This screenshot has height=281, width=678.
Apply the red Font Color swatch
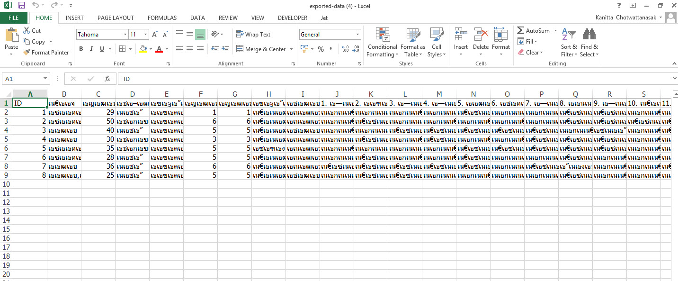point(159,49)
